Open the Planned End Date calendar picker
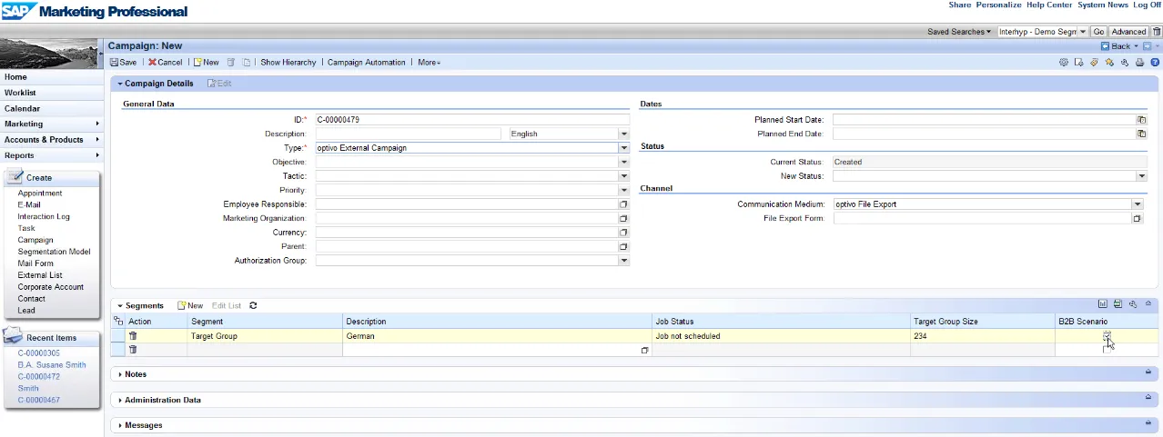1163x437 pixels. click(1141, 134)
